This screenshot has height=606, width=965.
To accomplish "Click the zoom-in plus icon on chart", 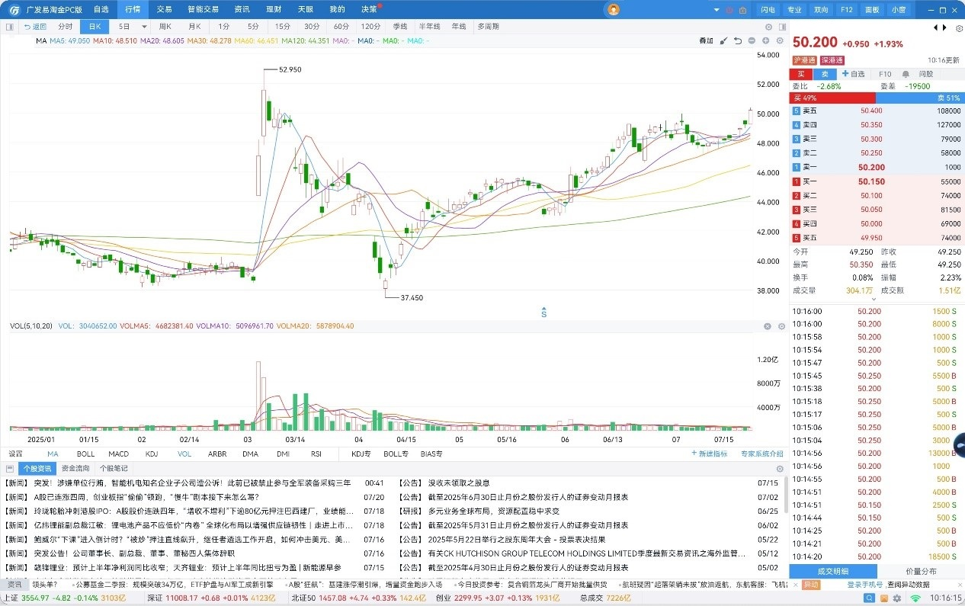I will click(765, 40).
